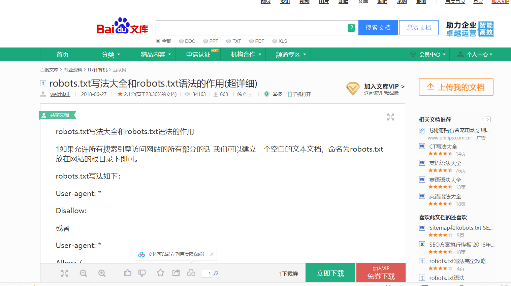Select the 全部 radio button
The height and width of the screenshot is (286, 511).
[158, 41]
